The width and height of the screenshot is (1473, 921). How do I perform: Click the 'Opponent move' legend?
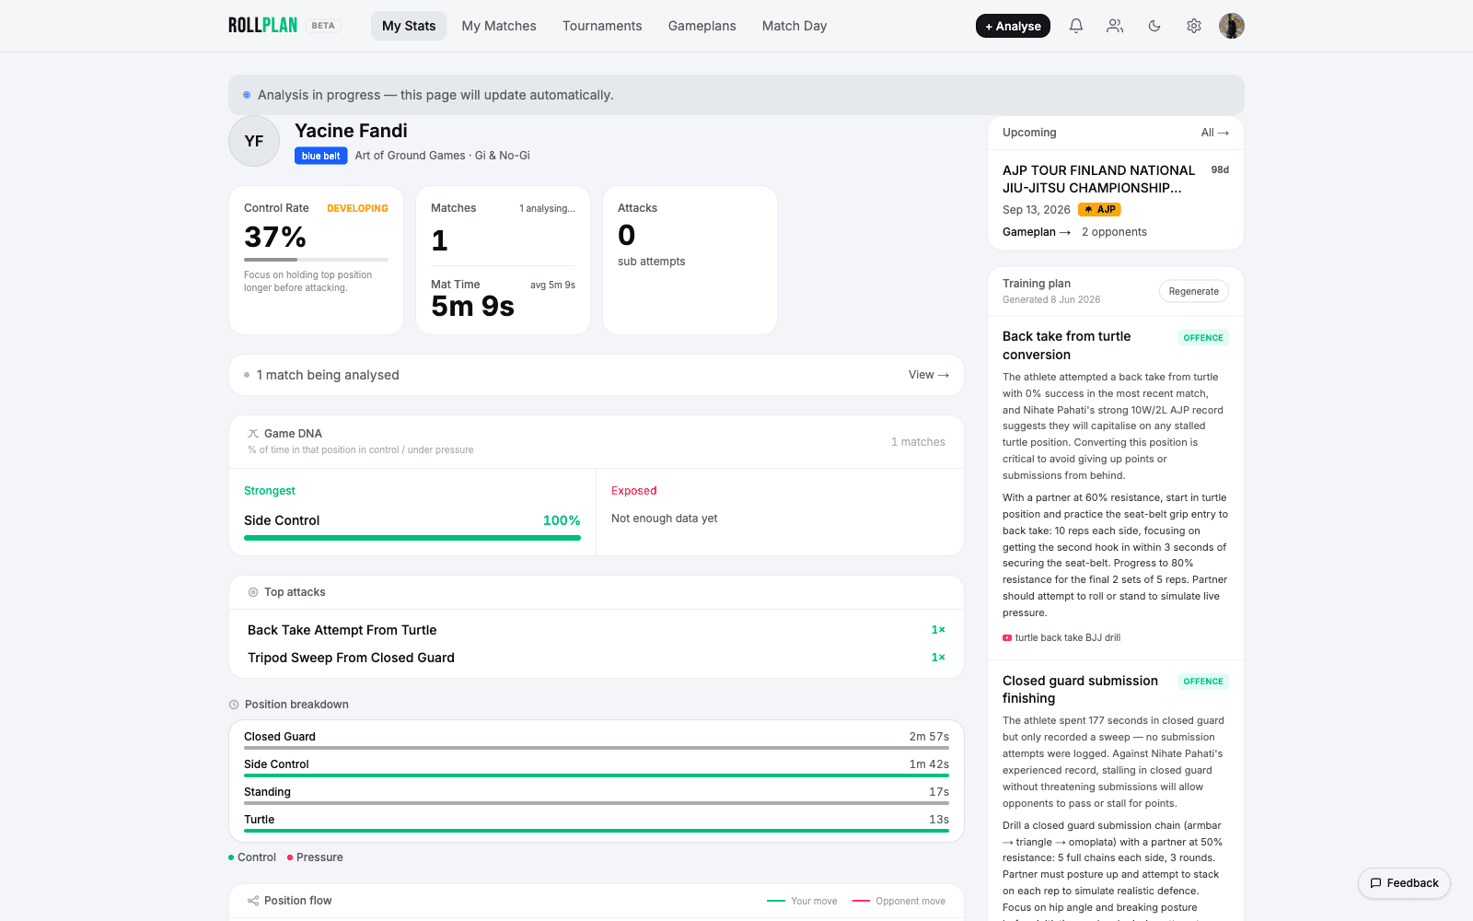point(899,901)
